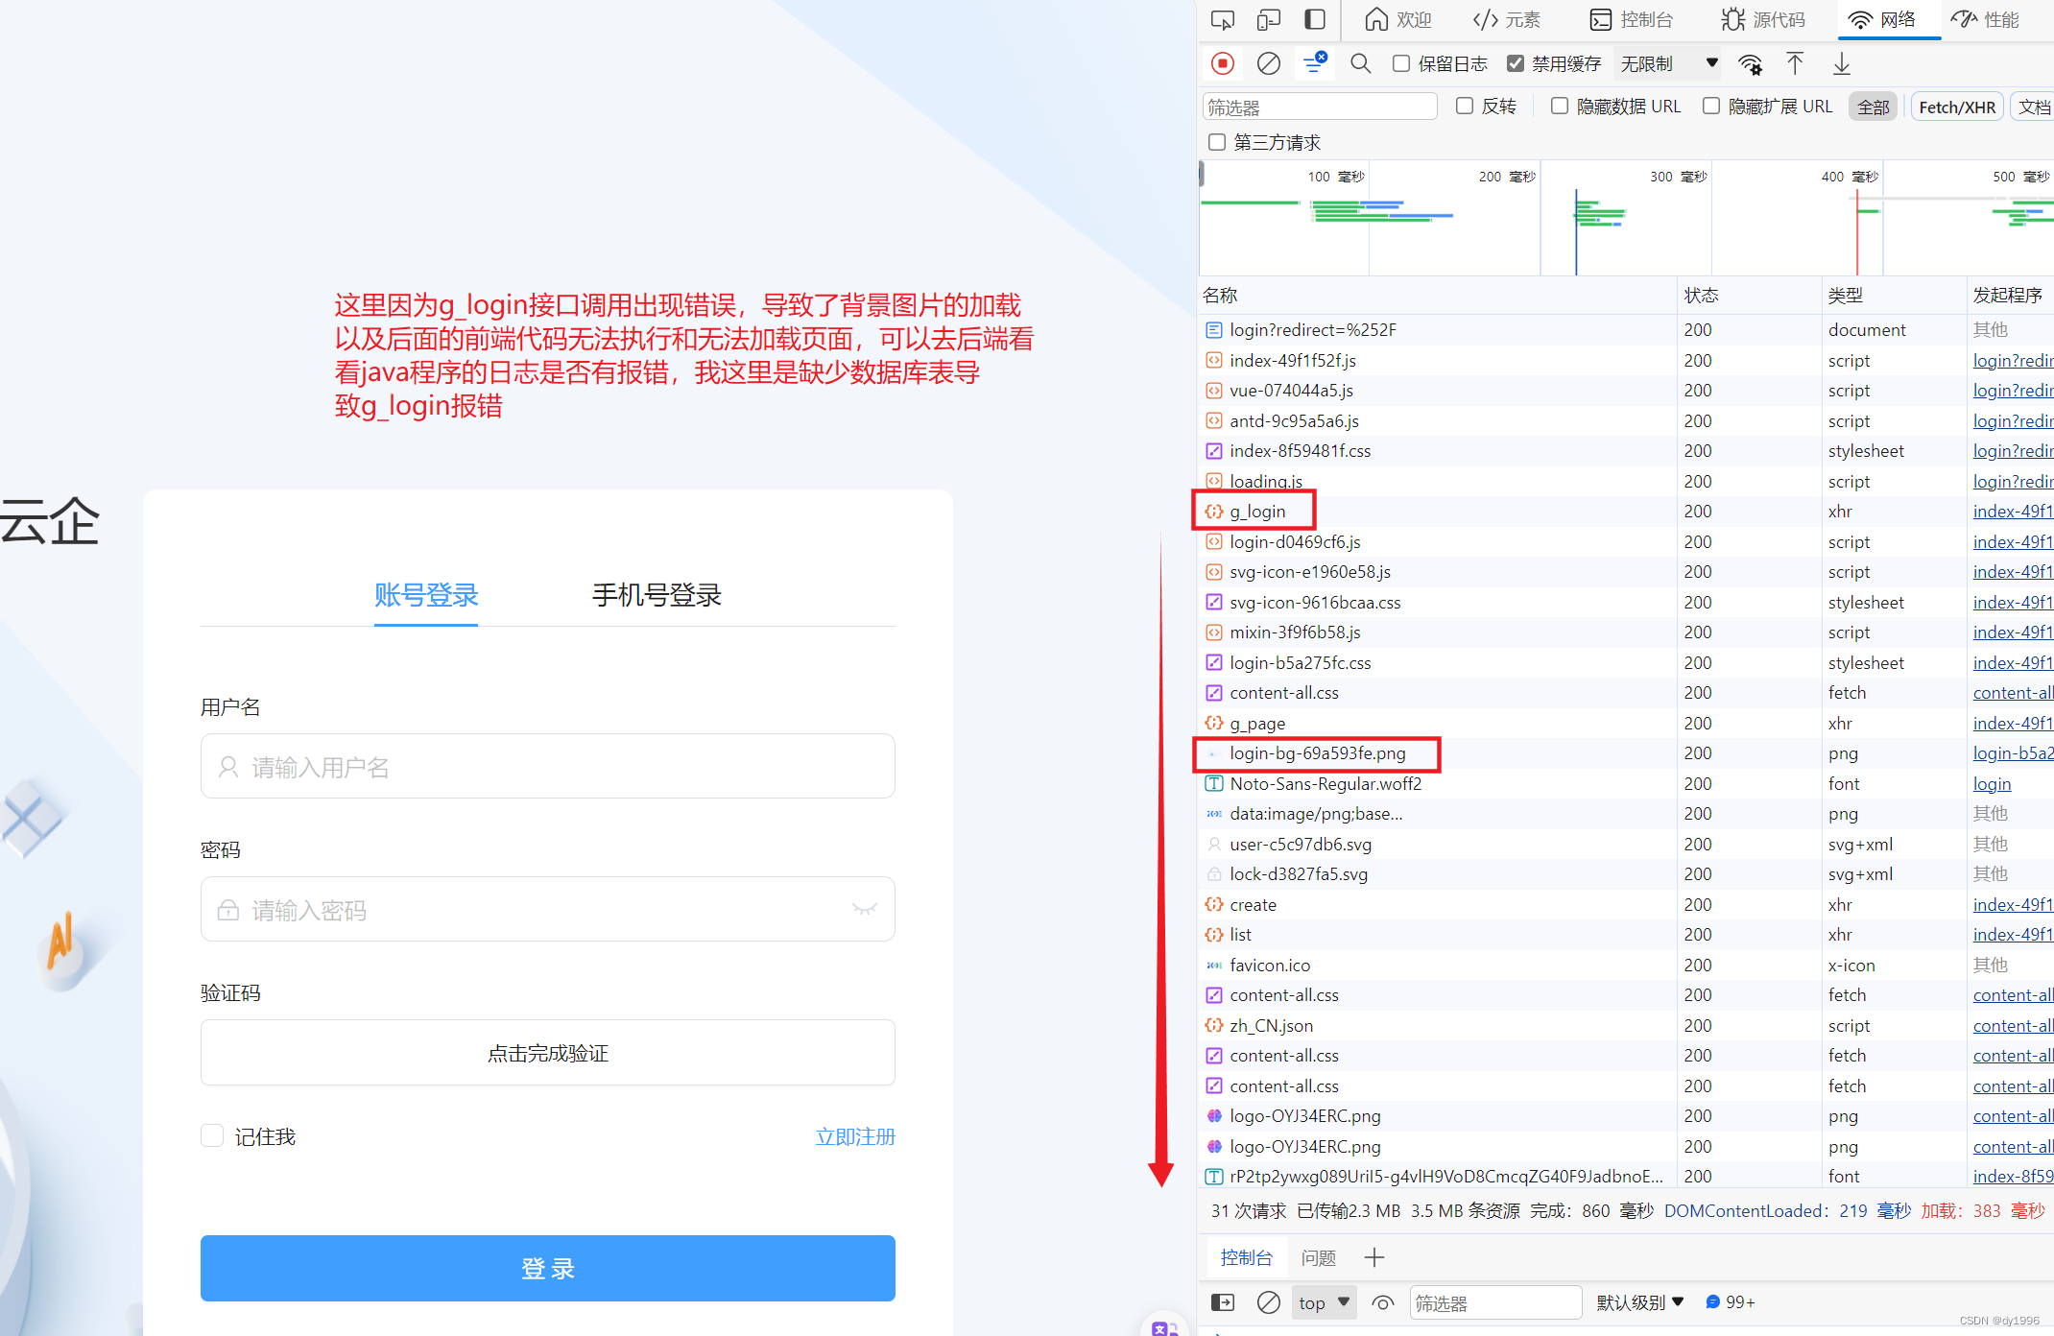The image size is (2054, 1336).
Task: Select the g_login request row
Action: pyautogui.click(x=1257, y=512)
